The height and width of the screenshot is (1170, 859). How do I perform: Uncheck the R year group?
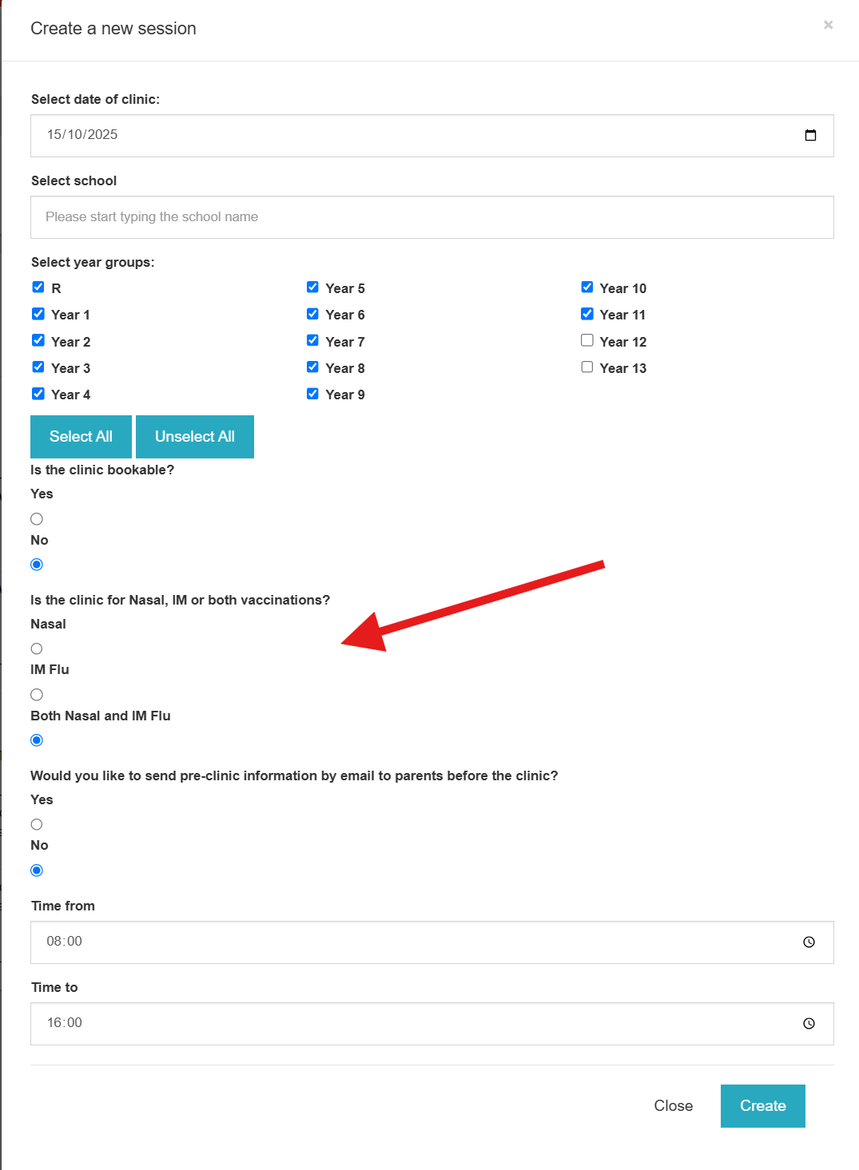pyautogui.click(x=38, y=288)
